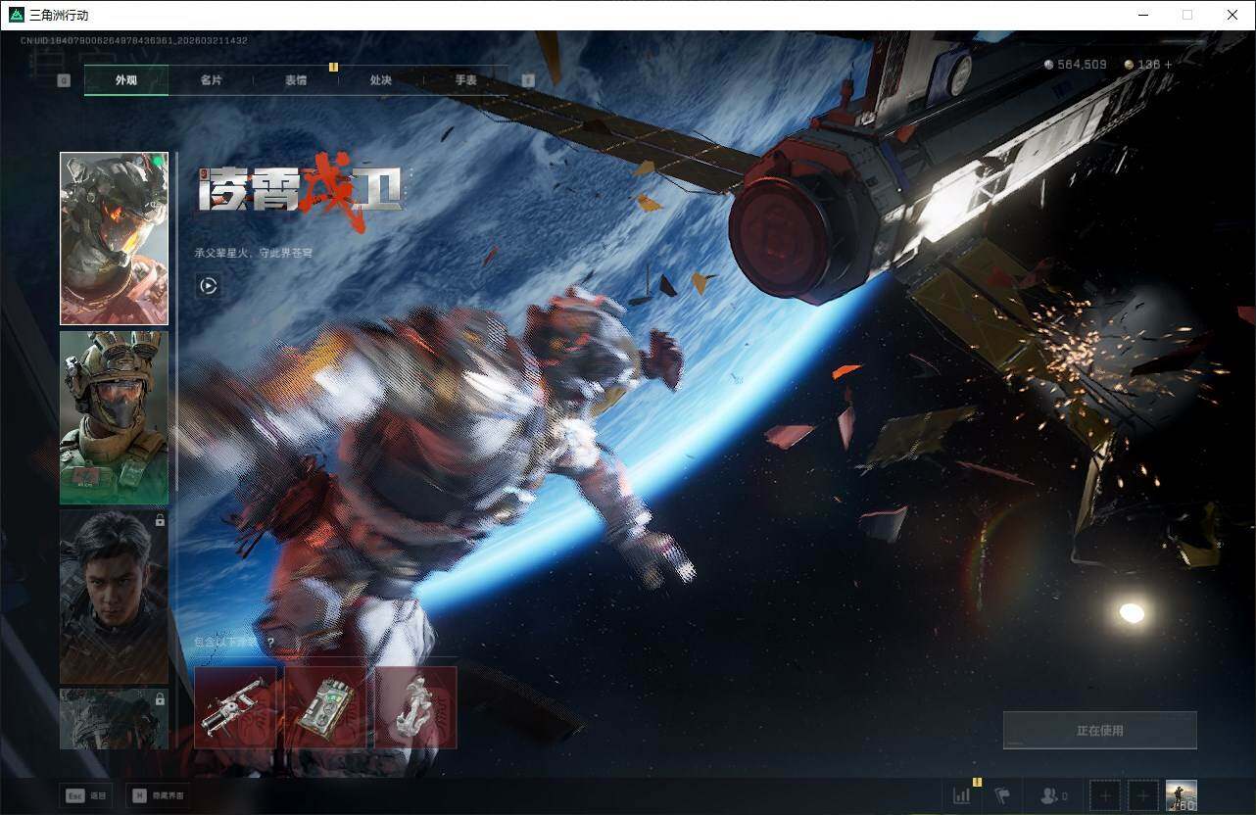Screen dimensions: 1256x815
Task: Click the silver currency balance 564,509
Action: (1075, 65)
